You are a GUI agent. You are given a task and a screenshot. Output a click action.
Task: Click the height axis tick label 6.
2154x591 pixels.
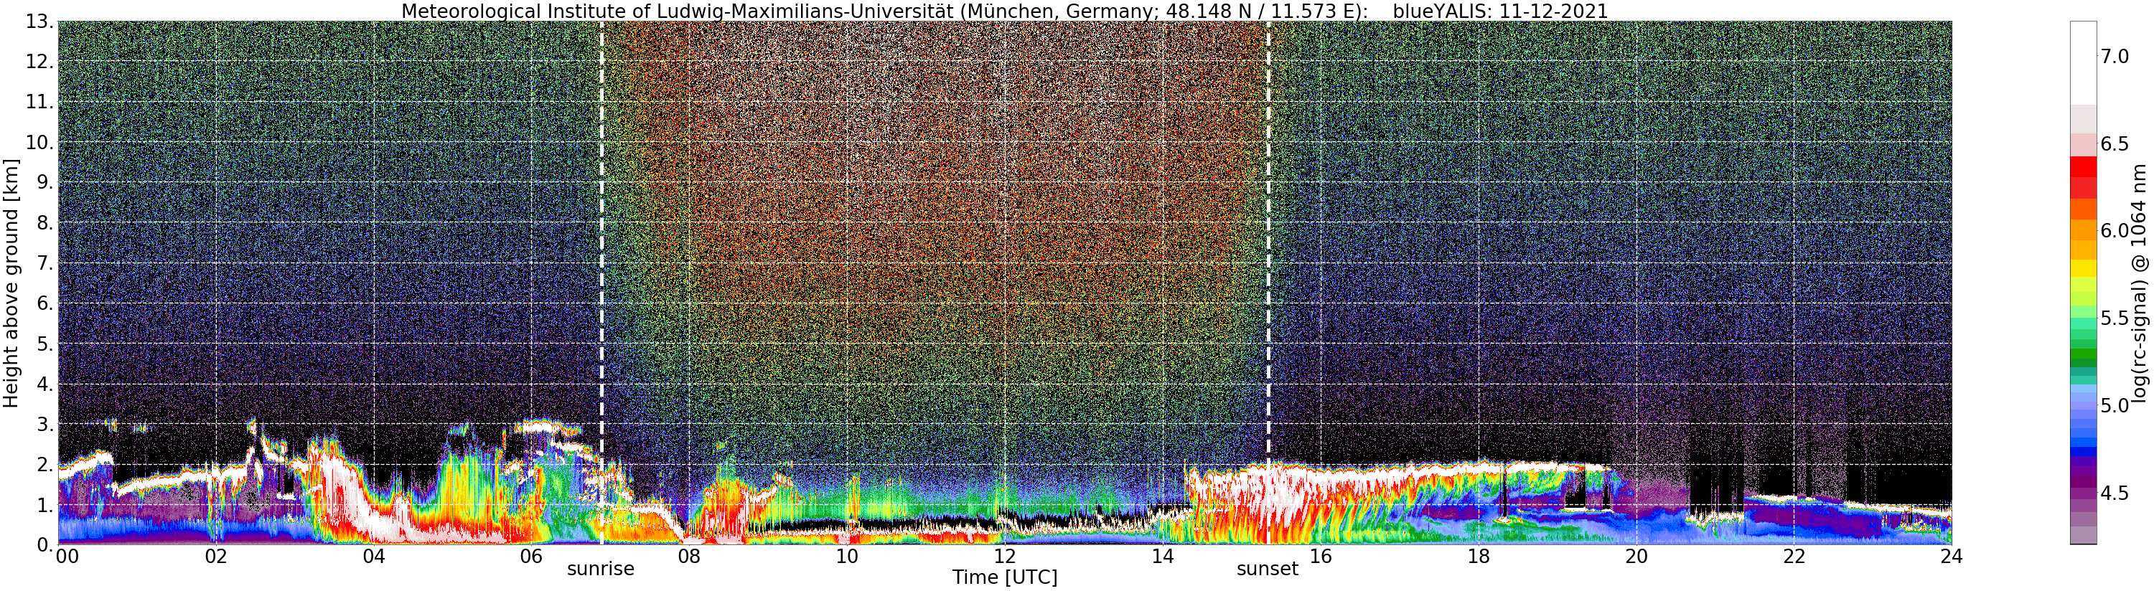(45, 303)
